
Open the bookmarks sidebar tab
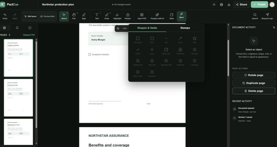click(x=17, y=28)
